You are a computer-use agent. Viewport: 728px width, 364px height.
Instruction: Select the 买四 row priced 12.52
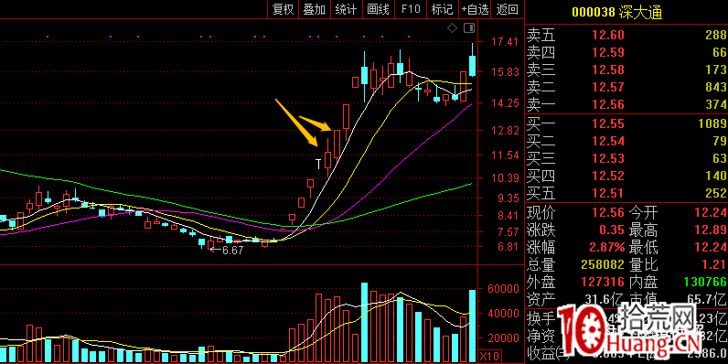point(626,177)
